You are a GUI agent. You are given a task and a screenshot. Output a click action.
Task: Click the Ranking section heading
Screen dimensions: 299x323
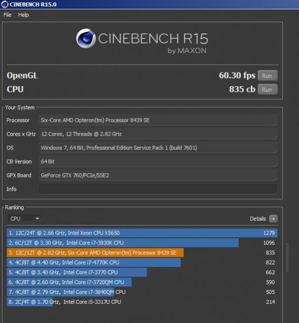click(14, 207)
